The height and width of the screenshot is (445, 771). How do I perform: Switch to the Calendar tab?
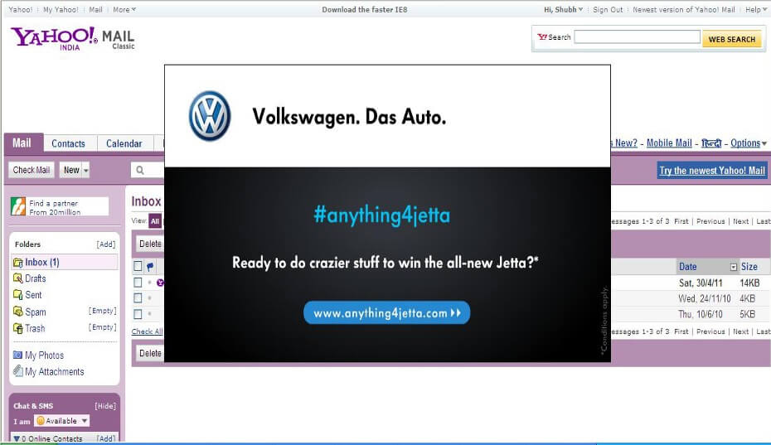(x=124, y=143)
